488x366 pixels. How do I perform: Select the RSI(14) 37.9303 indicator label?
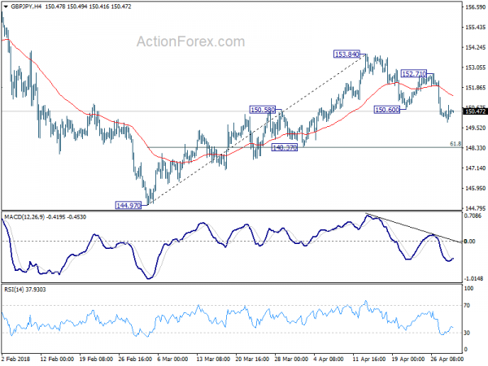click(25, 290)
